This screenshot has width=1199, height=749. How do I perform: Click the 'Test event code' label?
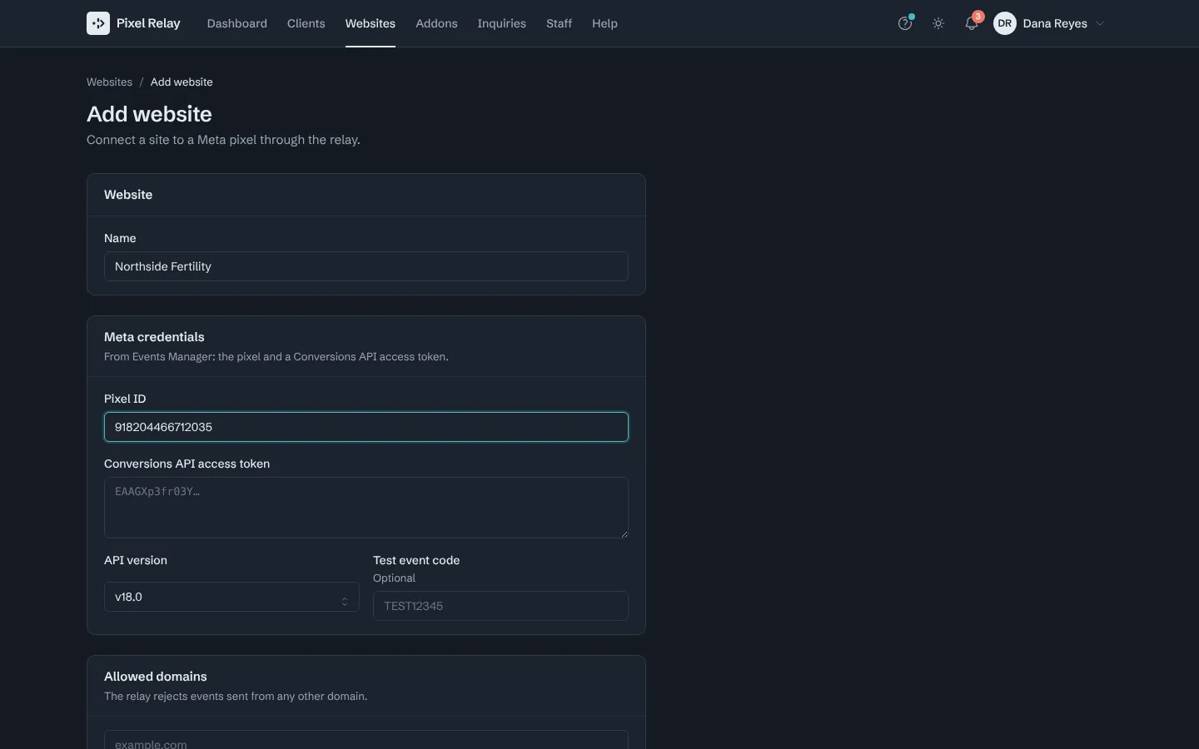pyautogui.click(x=416, y=560)
